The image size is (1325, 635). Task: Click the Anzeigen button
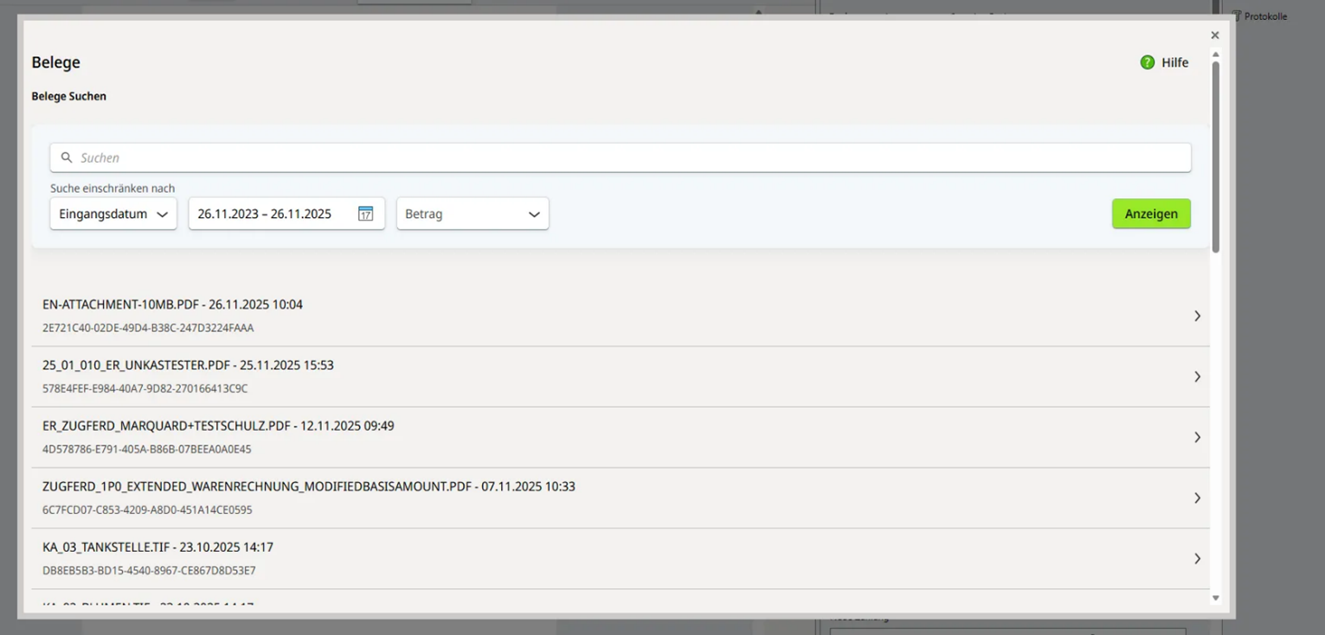[x=1151, y=214]
